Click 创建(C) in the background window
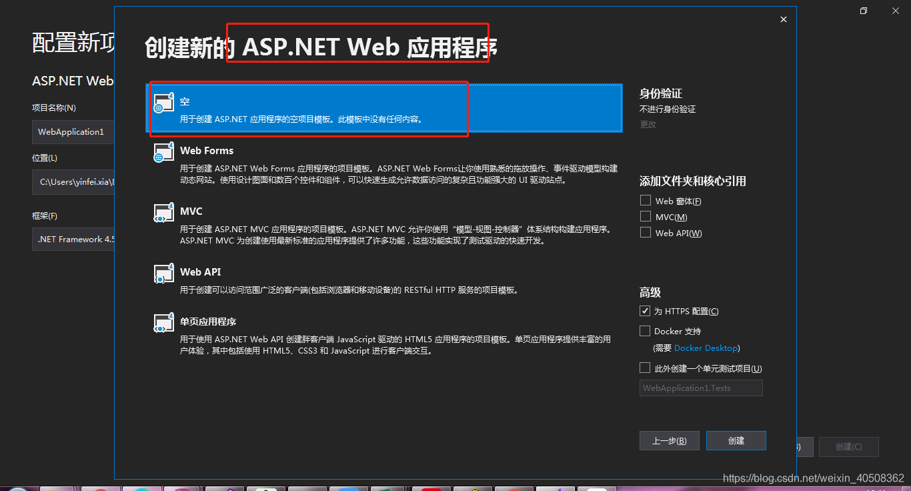Image resolution: width=911 pixels, height=491 pixels. 848,447
